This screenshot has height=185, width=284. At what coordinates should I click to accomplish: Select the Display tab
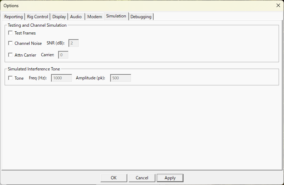tap(59, 17)
